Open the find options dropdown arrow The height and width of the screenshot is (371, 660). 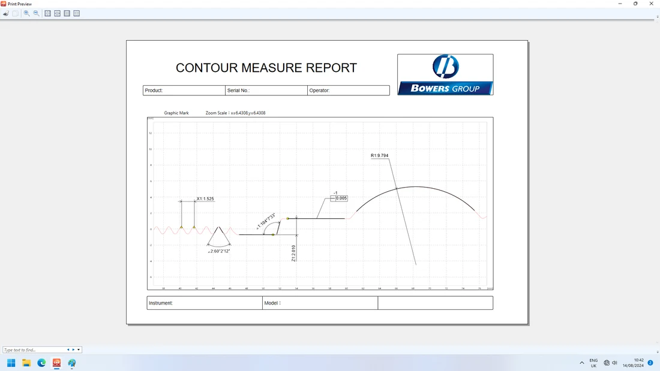click(x=79, y=349)
